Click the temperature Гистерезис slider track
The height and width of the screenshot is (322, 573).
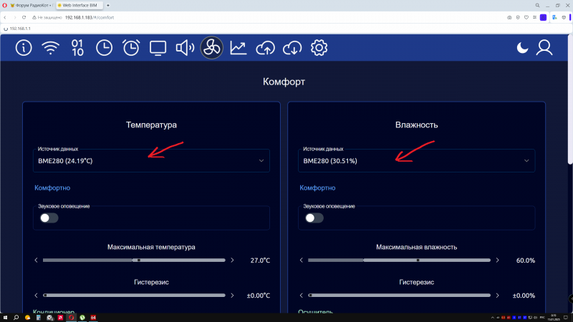(x=134, y=296)
